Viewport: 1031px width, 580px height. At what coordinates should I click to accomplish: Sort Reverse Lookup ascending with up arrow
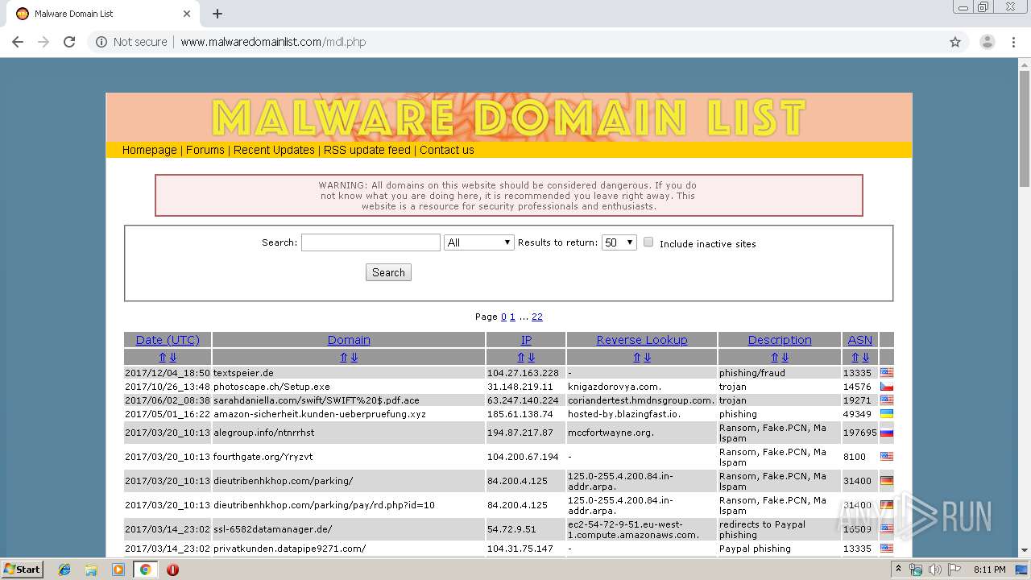tap(637, 358)
